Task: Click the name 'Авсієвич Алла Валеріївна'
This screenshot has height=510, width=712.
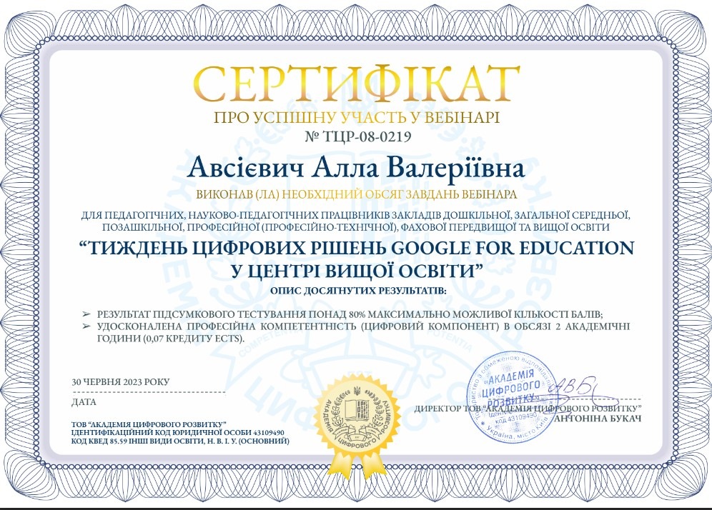Action: 356,169
